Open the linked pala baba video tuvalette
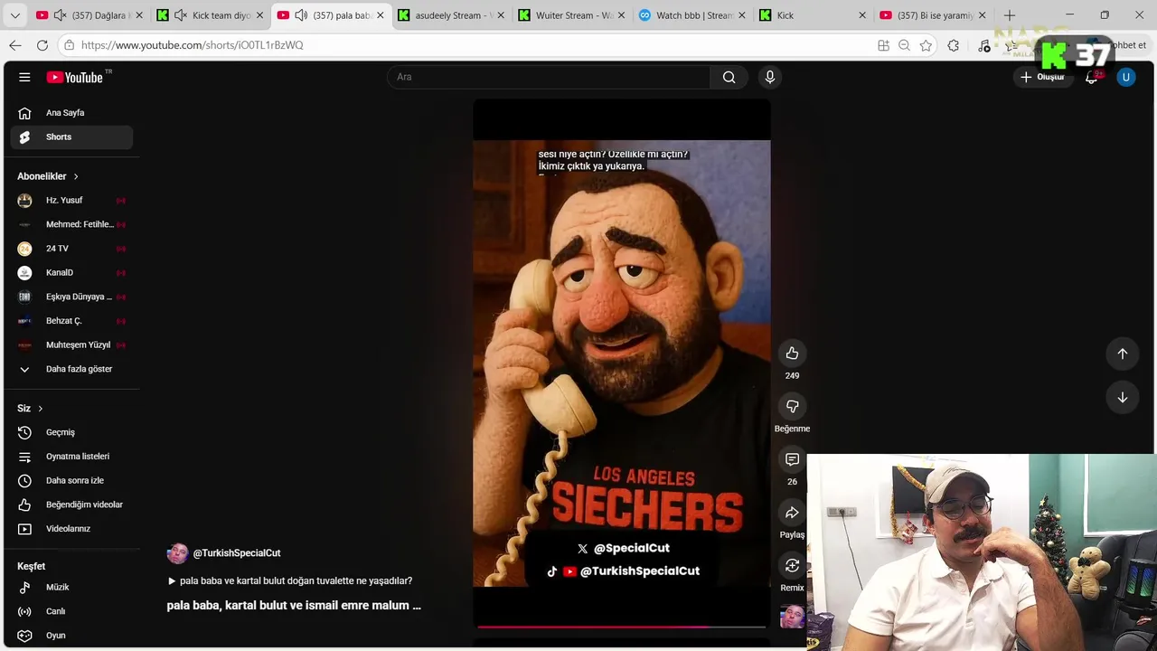 coord(289,581)
